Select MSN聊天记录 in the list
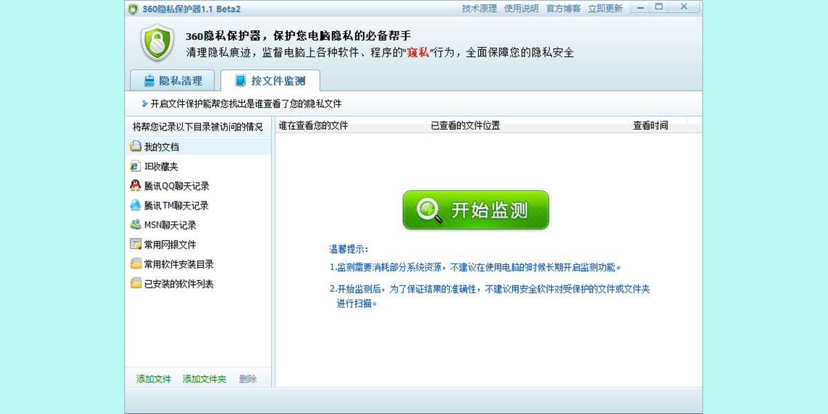Viewport: 828px width, 414px height. [199, 225]
